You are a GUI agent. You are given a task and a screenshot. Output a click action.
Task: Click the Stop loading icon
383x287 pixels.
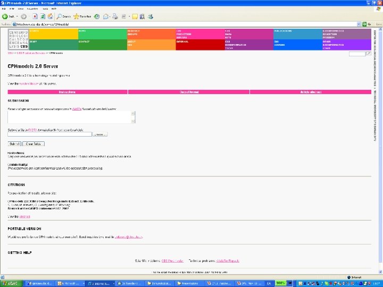click(35, 16)
